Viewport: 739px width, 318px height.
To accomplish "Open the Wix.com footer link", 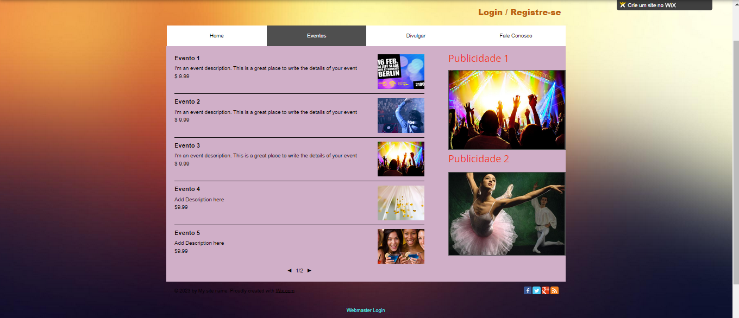I will pos(285,291).
